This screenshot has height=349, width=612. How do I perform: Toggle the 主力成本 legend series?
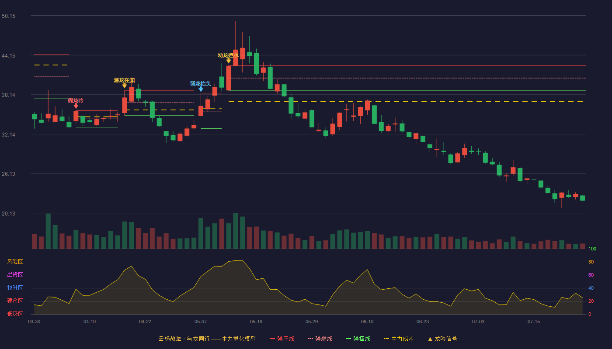click(x=399, y=339)
